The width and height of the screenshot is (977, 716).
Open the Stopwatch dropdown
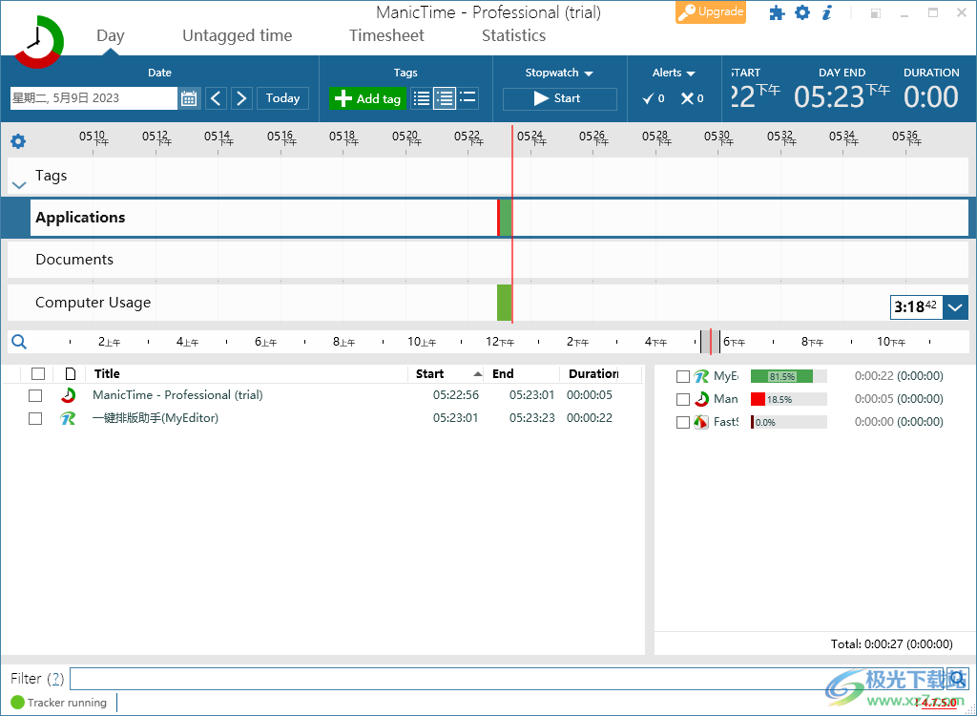pyautogui.click(x=559, y=73)
